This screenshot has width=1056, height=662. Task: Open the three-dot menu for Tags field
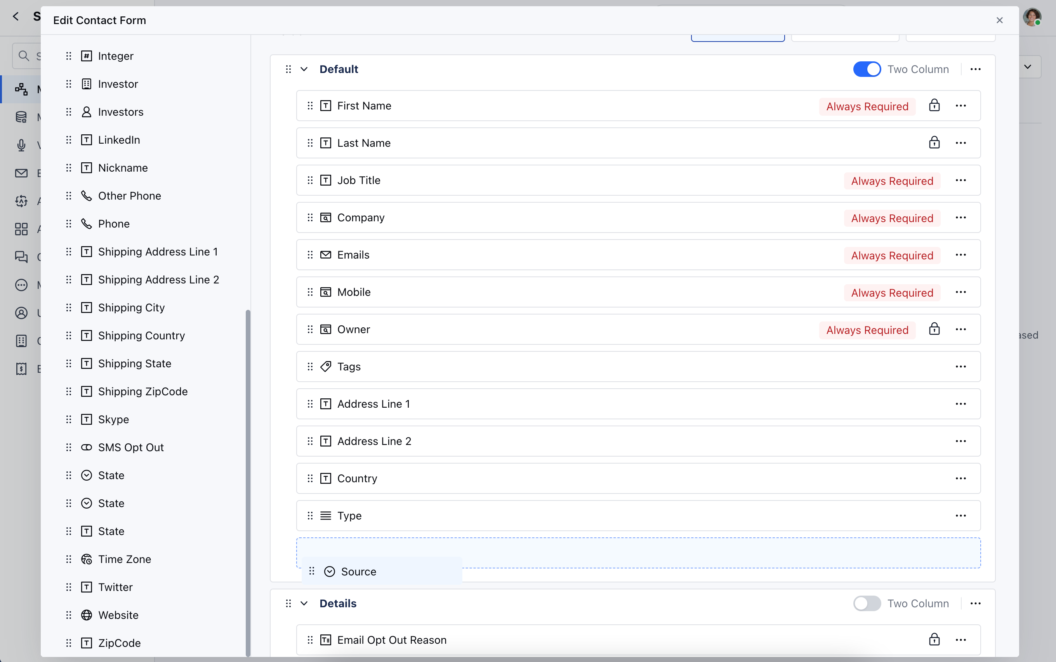click(x=960, y=367)
